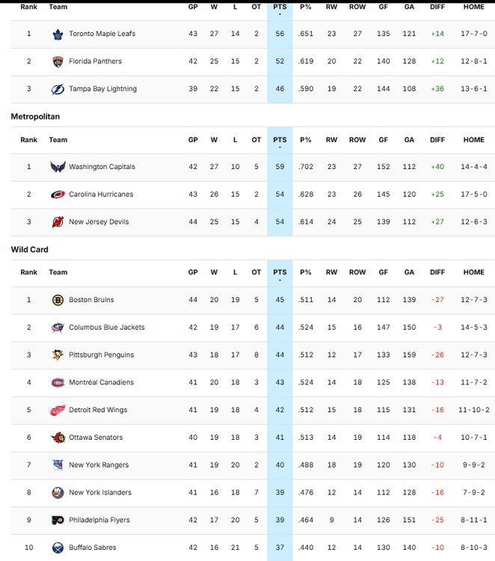This screenshot has height=561, width=495.
Task: Sort top division table by PTS column
Action: tap(280, 7)
